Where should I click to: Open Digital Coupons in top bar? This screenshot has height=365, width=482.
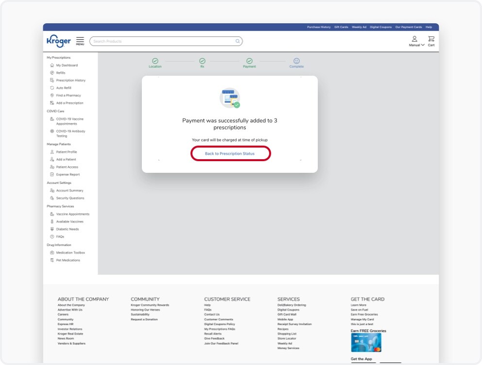[380, 27]
